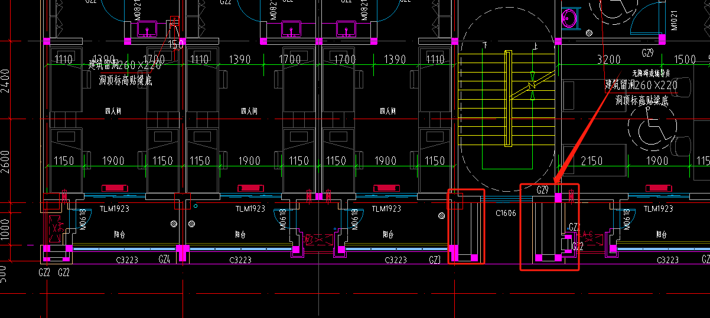Select the yellow stair handrail
Image resolution: width=710 pixels, height=318 pixels.
tap(507, 99)
